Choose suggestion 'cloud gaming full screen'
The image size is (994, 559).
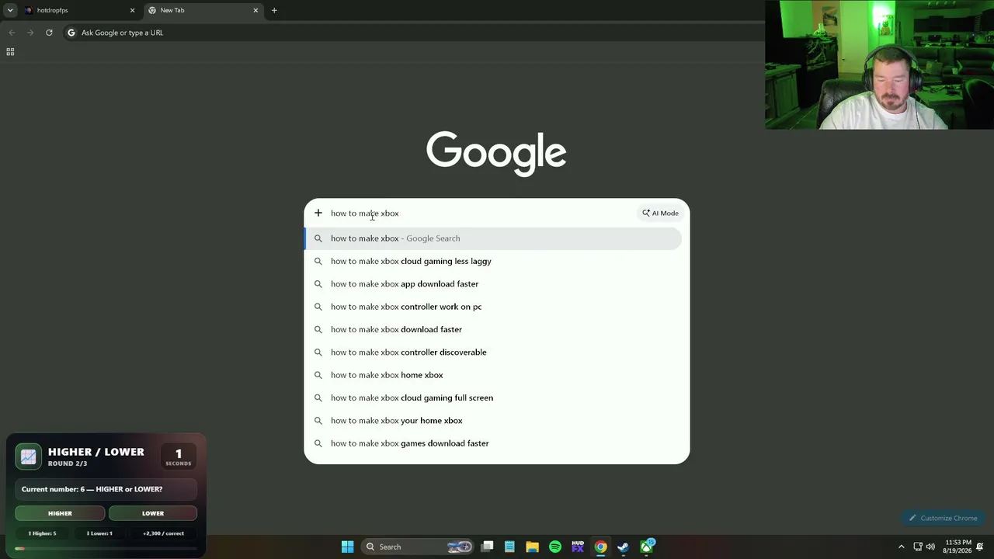click(x=493, y=398)
